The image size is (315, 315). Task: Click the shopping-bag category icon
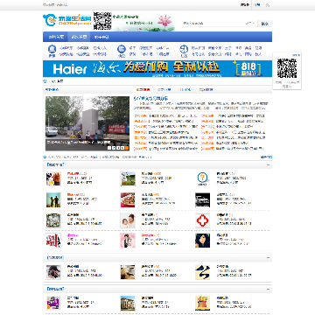pyautogui.click(x=184, y=51)
